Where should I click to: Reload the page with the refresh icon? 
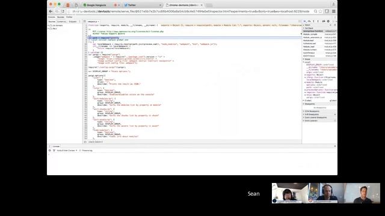(x=63, y=11)
